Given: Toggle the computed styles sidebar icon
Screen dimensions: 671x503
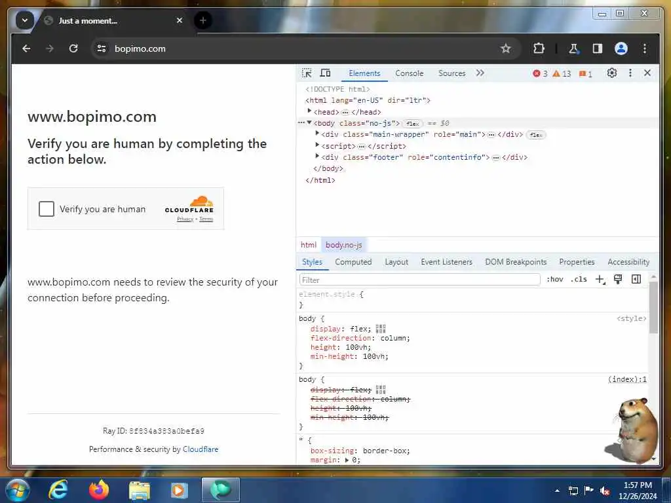Looking at the screenshot, I should click(636, 279).
